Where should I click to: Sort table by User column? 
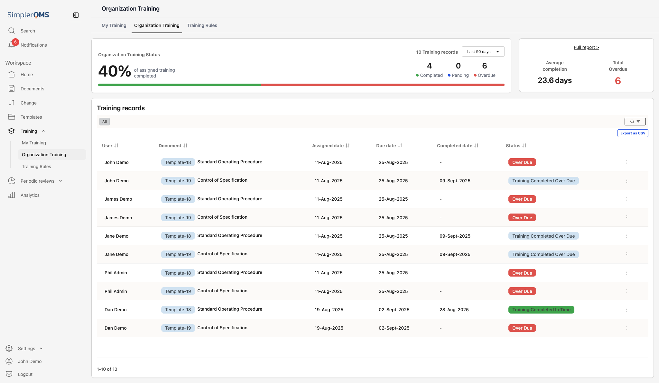point(116,146)
